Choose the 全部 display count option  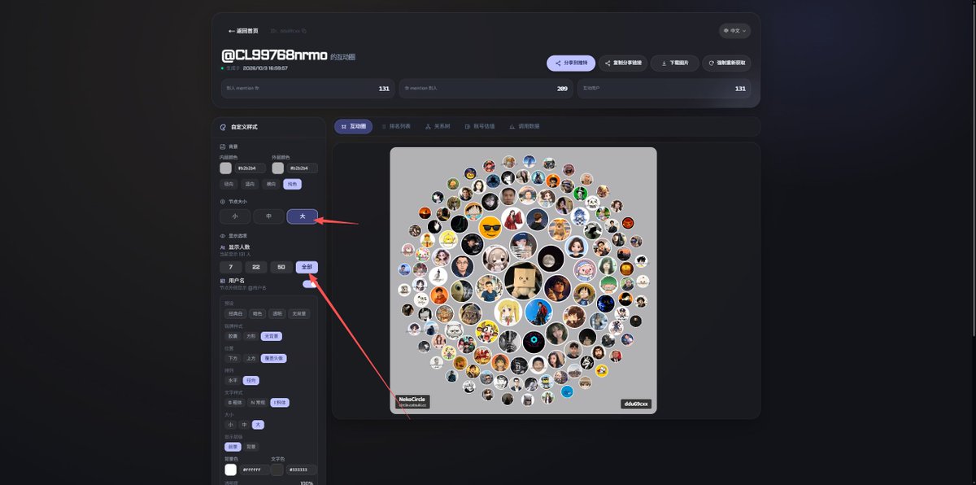(x=307, y=267)
